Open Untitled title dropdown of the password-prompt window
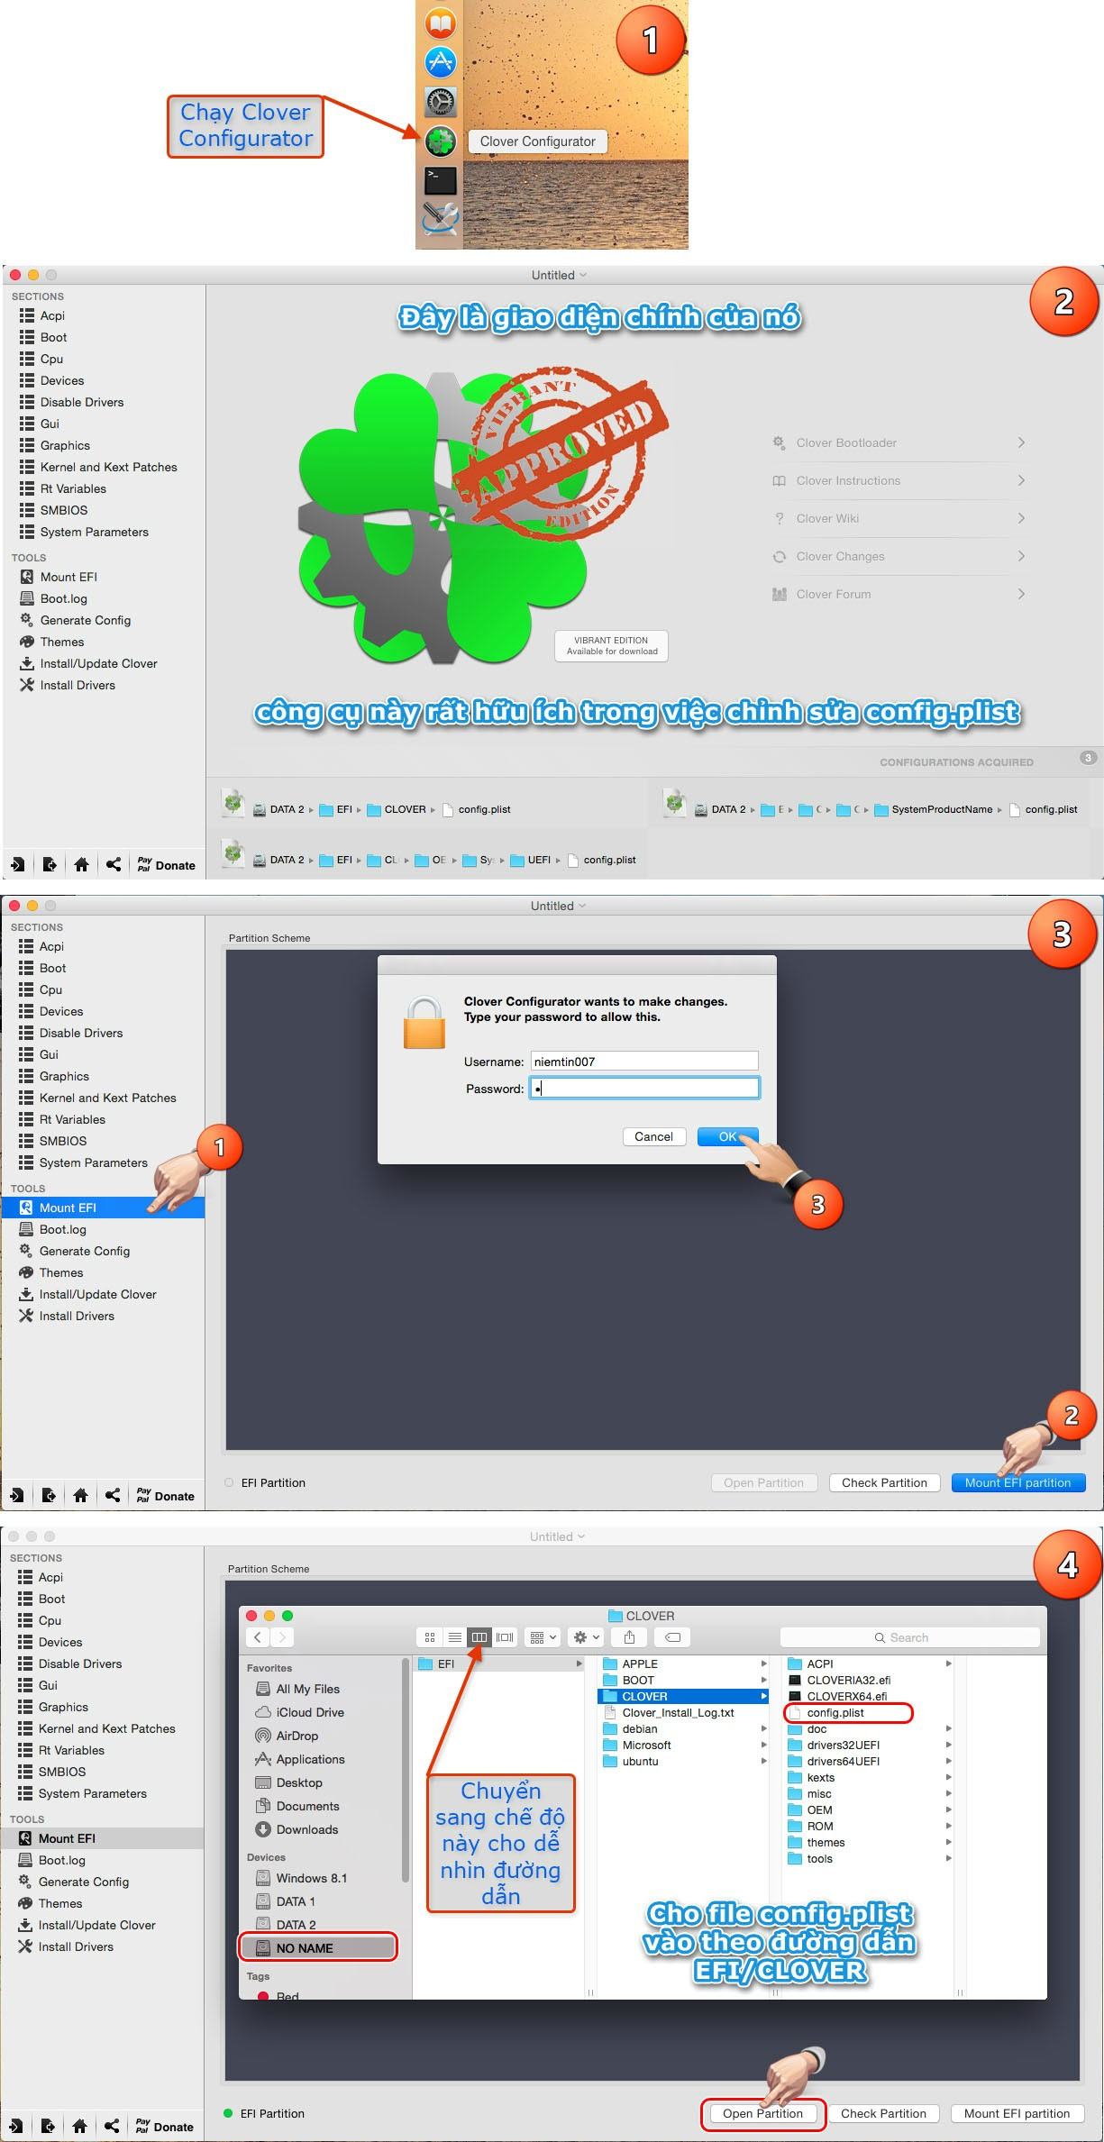 click(558, 906)
